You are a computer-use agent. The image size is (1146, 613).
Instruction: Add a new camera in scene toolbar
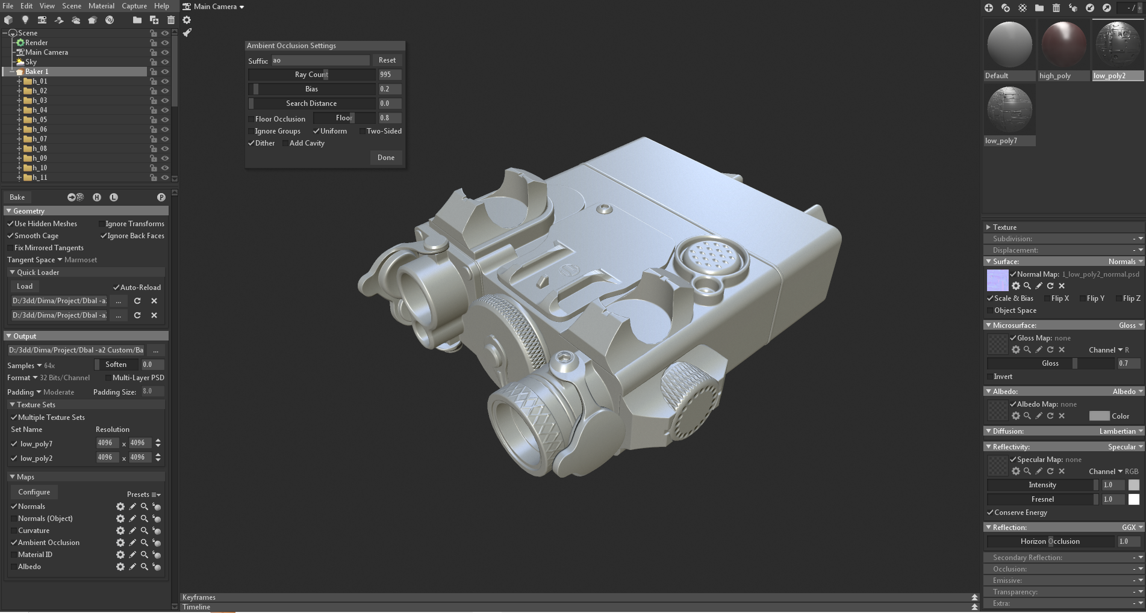(x=42, y=20)
